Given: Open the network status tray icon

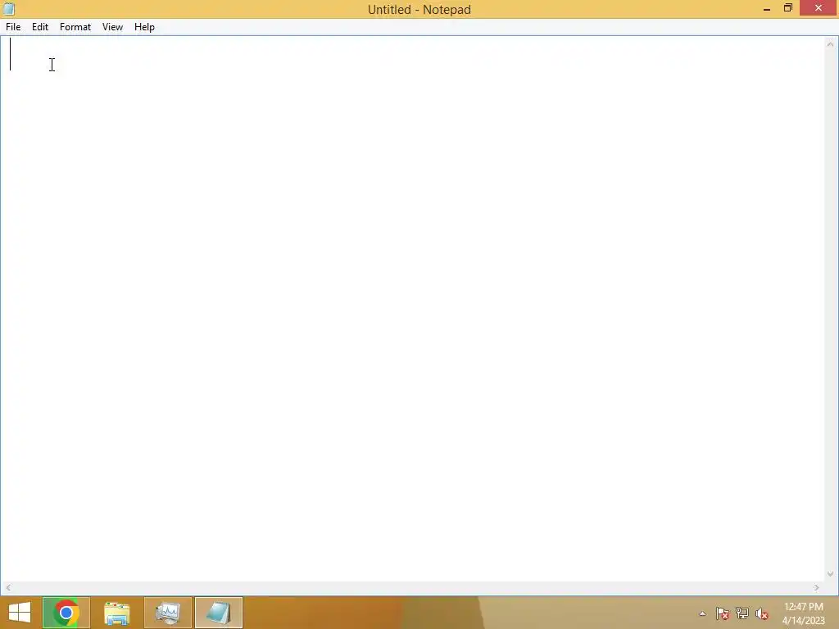Looking at the screenshot, I should coord(742,613).
